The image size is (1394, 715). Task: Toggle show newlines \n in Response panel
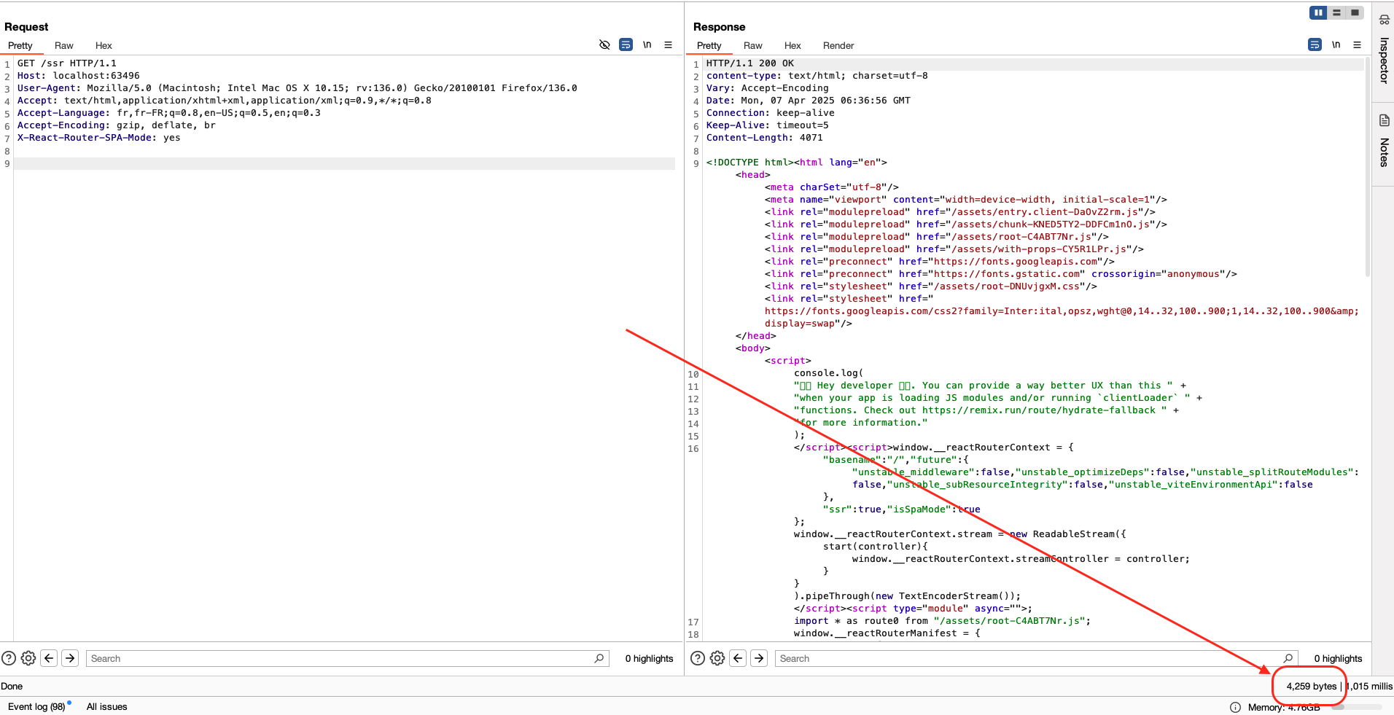click(x=1336, y=44)
